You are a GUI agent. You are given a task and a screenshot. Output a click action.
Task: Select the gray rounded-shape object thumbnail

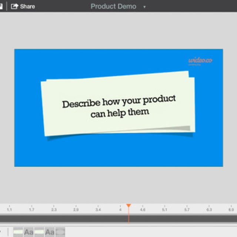(x=60, y=232)
